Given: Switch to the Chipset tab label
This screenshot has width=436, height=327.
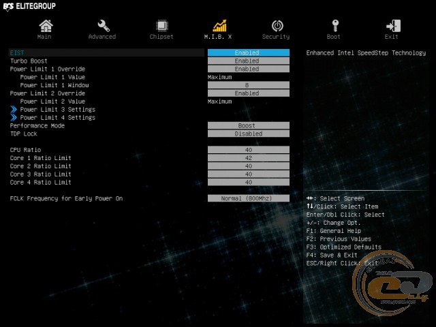Looking at the screenshot, I should coord(161,37).
